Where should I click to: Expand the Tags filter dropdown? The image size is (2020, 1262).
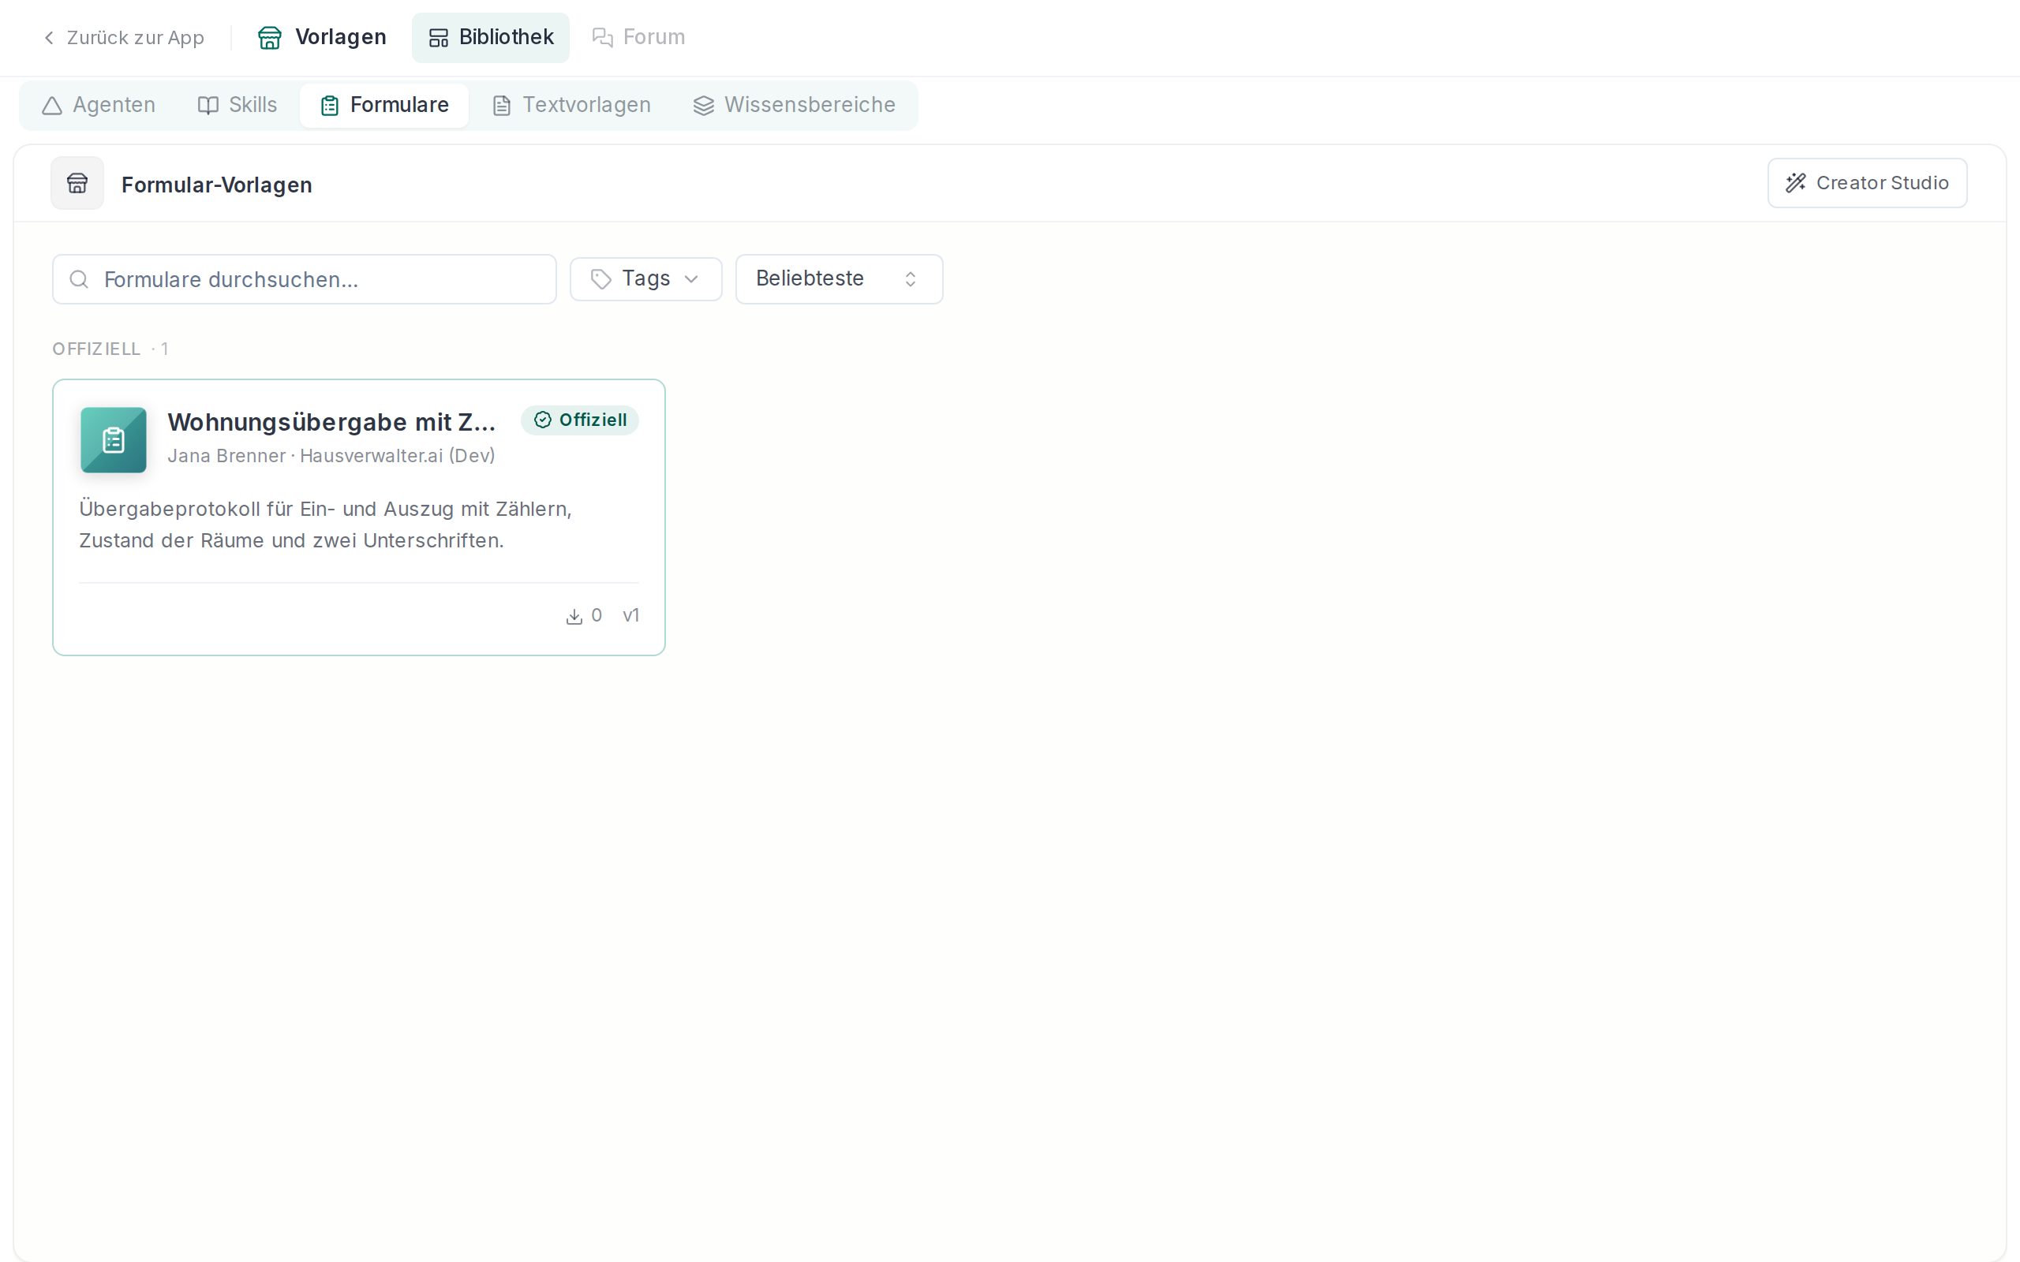point(646,278)
